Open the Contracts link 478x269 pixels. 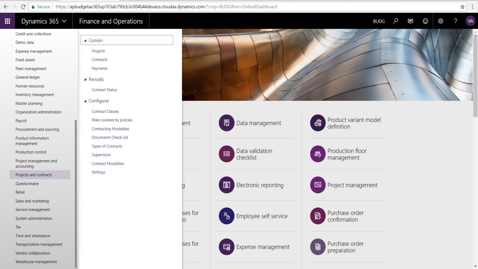(100, 60)
